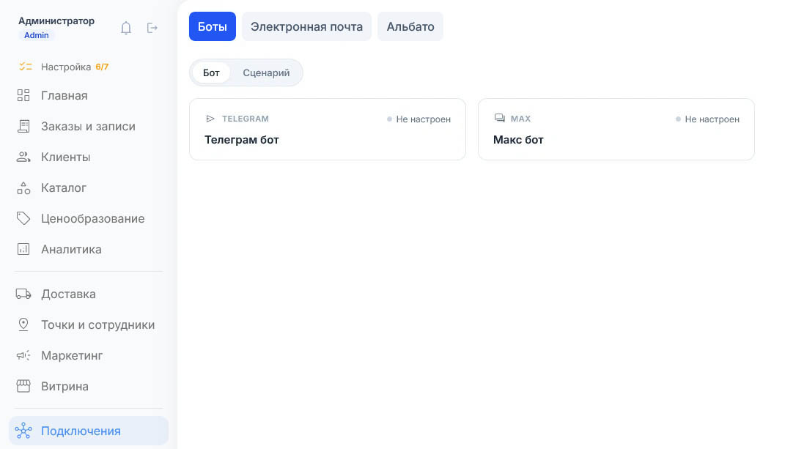
Task: Open Ценообразование section
Action: point(89,218)
